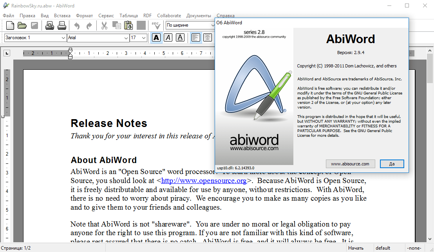Align the paragraph to the left

tap(196, 38)
